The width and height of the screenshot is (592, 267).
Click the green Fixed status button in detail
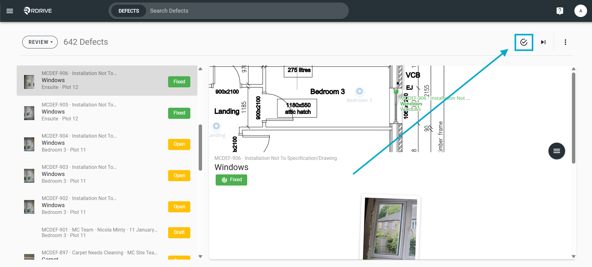tap(231, 180)
